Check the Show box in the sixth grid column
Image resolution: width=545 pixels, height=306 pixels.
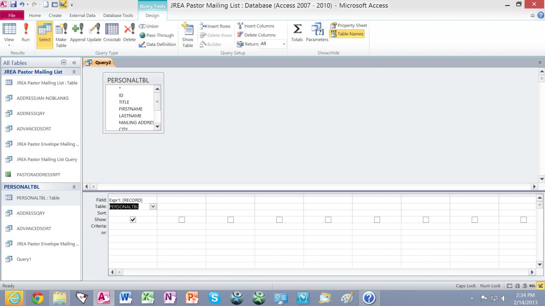[377, 220]
